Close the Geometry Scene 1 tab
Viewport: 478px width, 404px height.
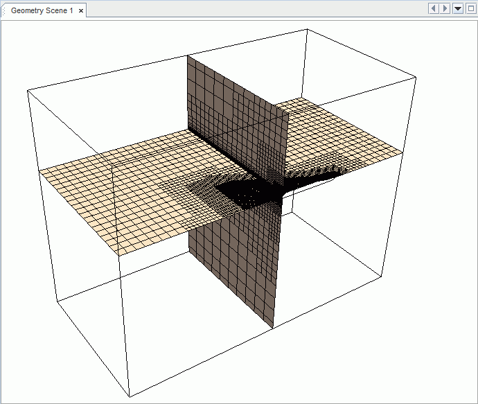coord(81,11)
